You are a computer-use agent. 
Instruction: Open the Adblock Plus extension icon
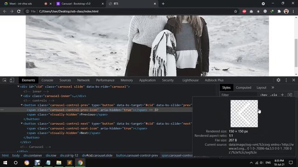244,11
